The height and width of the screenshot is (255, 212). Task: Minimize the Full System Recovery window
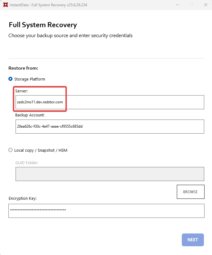(177, 5)
